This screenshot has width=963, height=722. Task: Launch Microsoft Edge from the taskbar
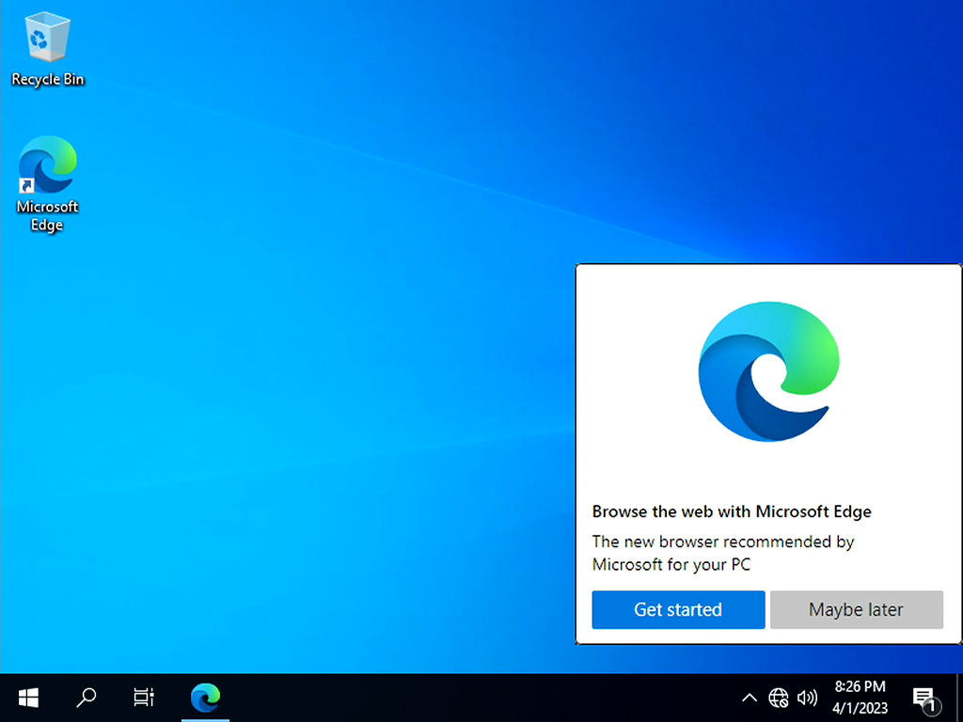coord(205,698)
